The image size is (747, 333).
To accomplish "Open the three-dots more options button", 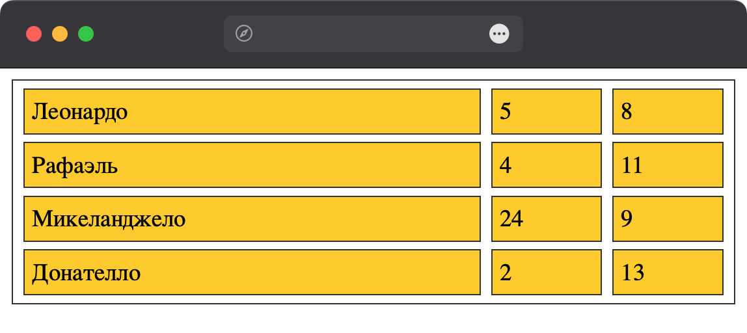I will coord(499,34).
